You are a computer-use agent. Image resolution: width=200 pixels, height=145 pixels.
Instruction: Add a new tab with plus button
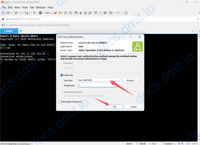click(x=21, y=31)
